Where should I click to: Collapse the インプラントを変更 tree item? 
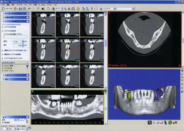(x=3, y=31)
